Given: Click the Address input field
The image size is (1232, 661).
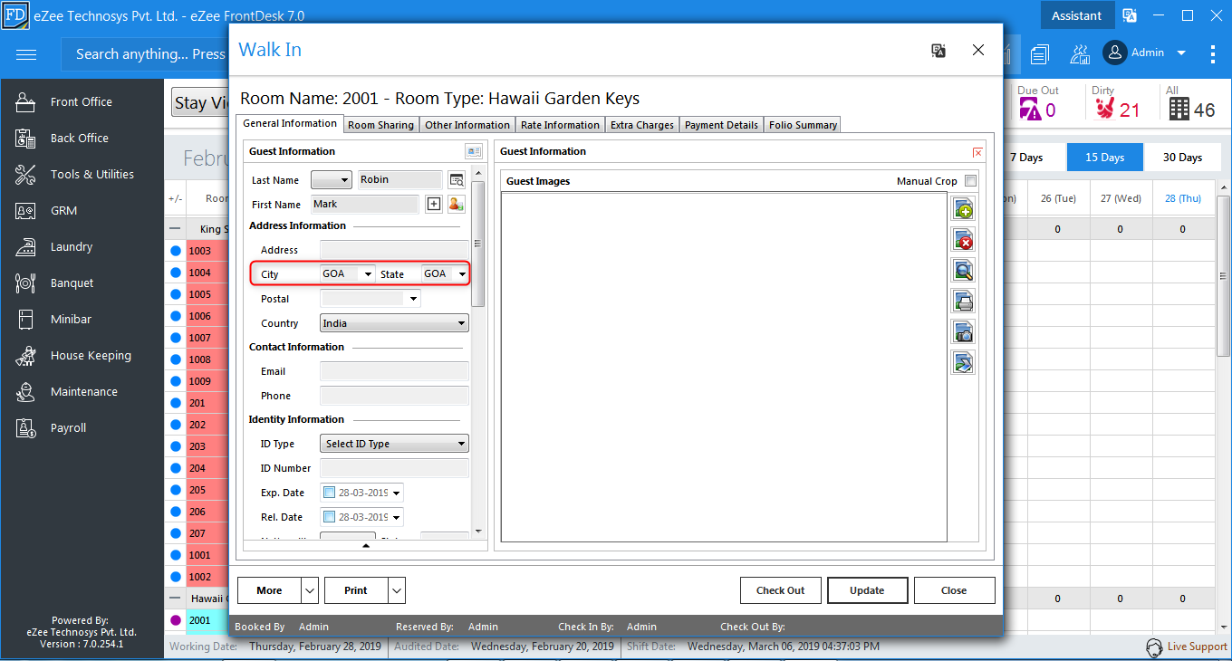Looking at the screenshot, I should coord(394,250).
